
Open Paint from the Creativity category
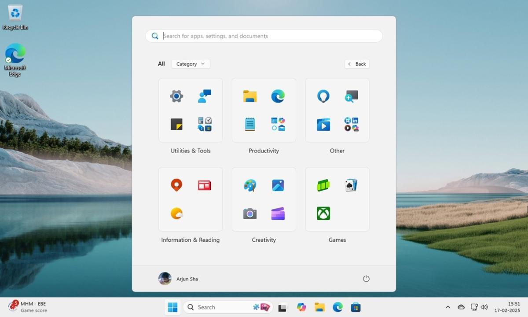[x=249, y=185]
